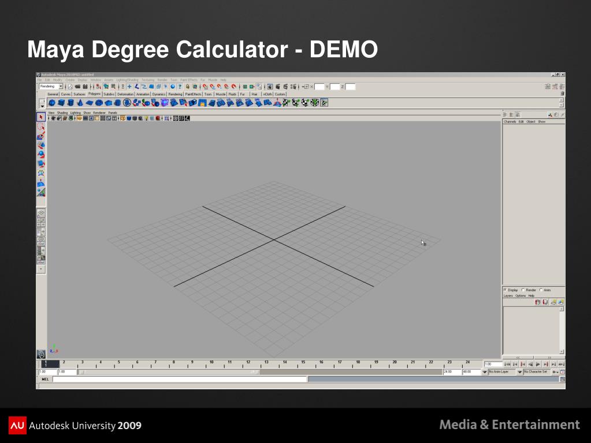591x443 pixels.
Task: Switch to the nCloth shelf tab
Action: click(x=267, y=94)
